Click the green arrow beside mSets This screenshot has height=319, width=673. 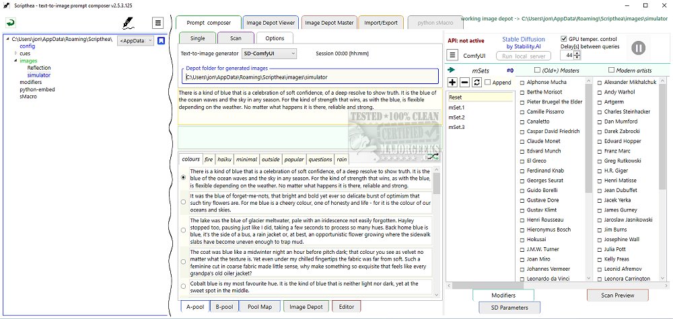[x=451, y=71]
